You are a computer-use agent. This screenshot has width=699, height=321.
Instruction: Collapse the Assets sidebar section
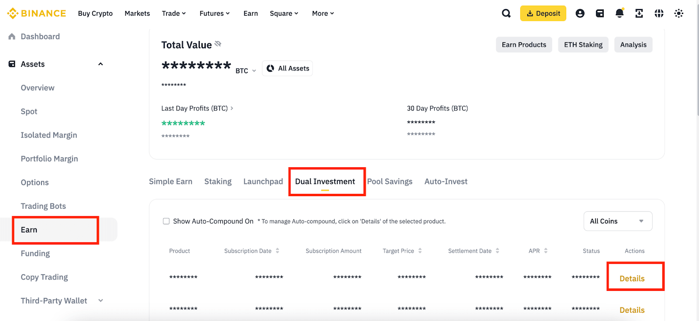[100, 64]
